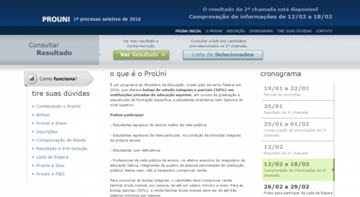Screen dimensions: 360x197
Task: Click the 25/01 a 01/02 schedule entry
Action: 297,130
